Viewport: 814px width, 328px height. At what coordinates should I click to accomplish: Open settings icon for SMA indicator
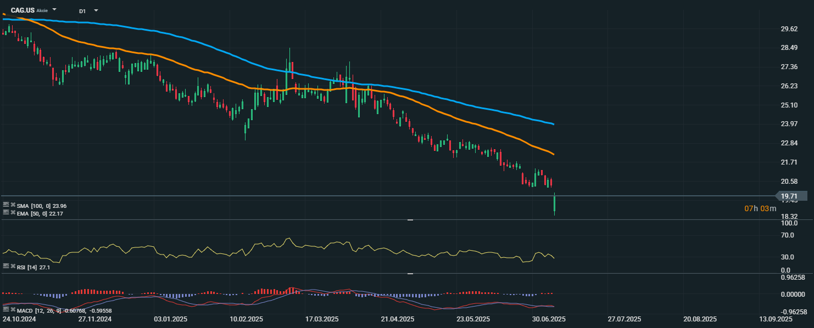(x=6, y=205)
